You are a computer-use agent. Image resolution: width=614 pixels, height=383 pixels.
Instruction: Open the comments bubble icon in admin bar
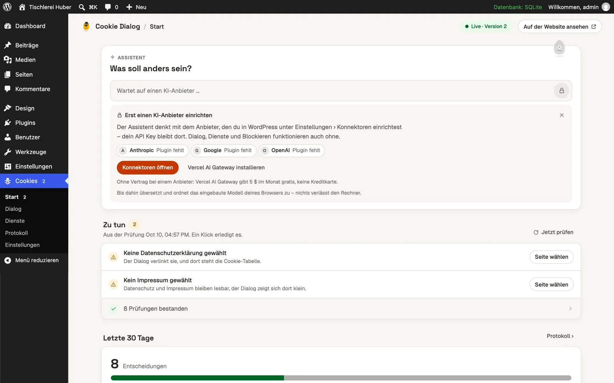108,7
